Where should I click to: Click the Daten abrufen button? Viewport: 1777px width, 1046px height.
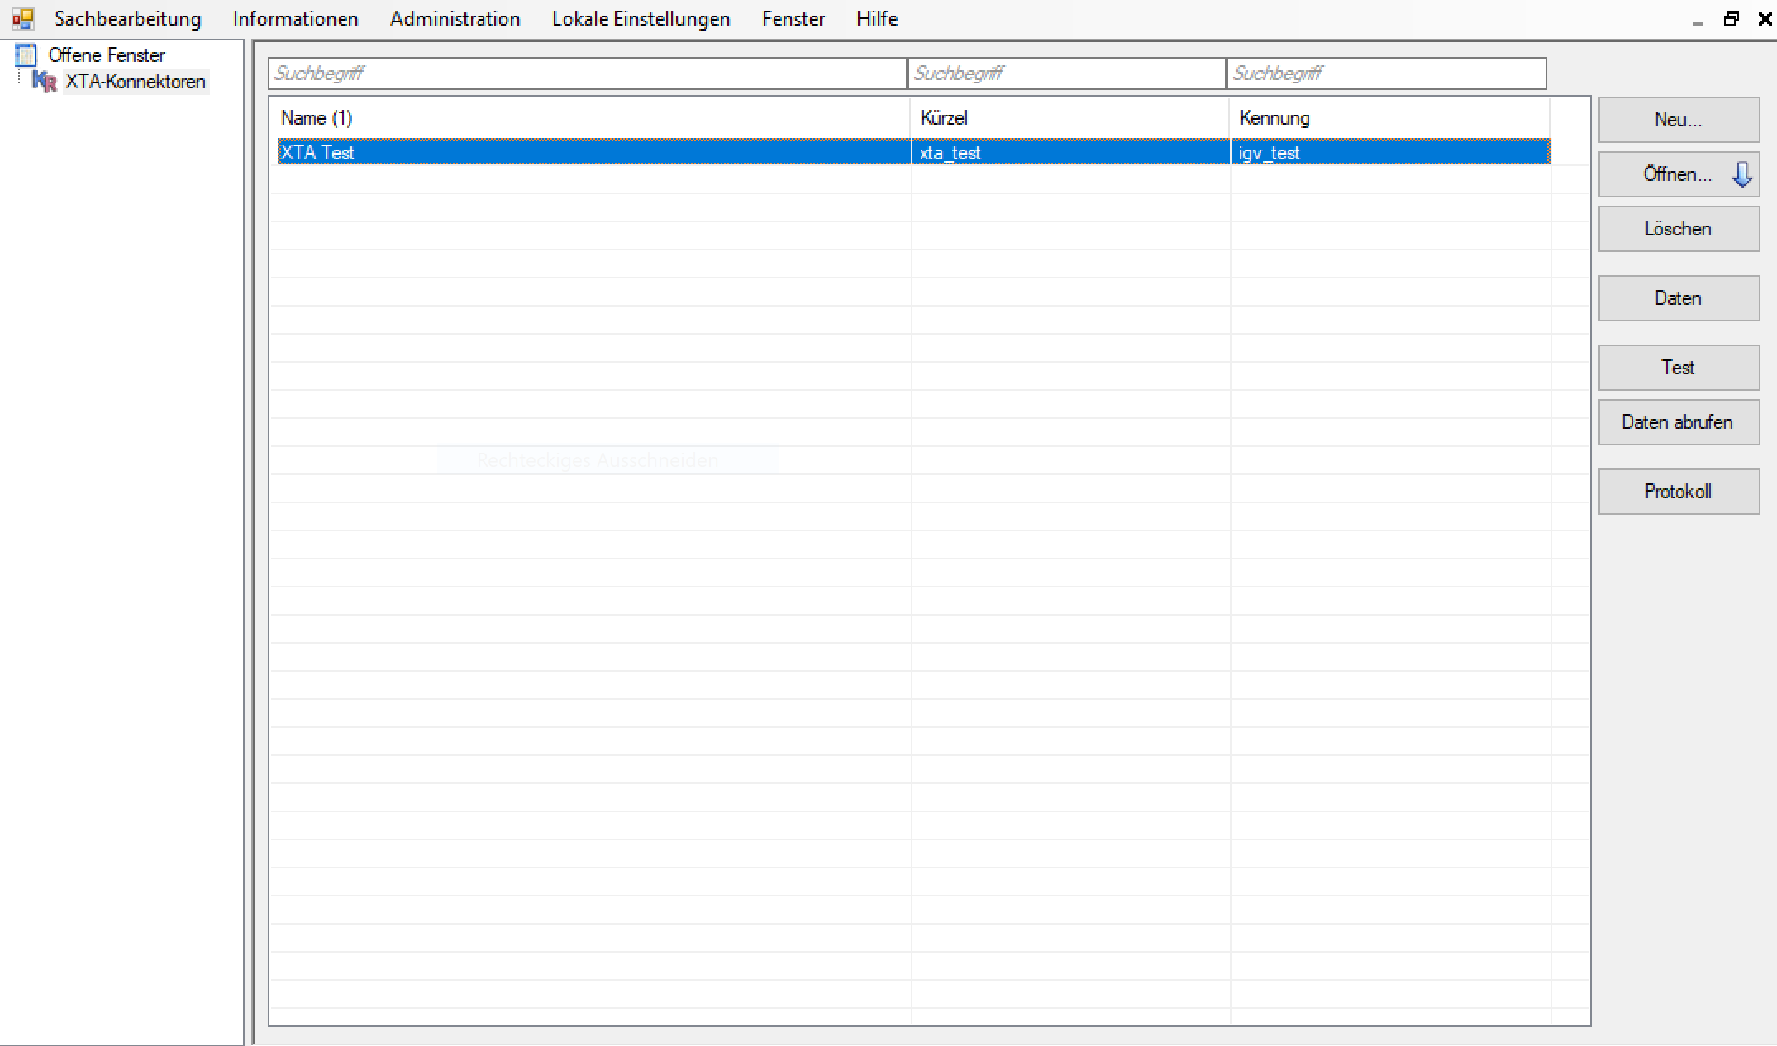point(1678,422)
